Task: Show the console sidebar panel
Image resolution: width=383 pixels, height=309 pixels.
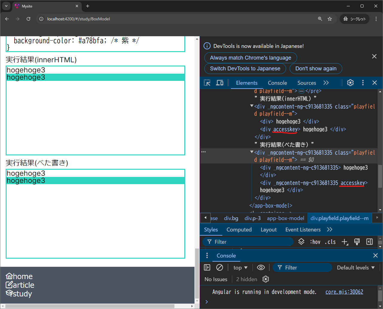Action: (207, 267)
